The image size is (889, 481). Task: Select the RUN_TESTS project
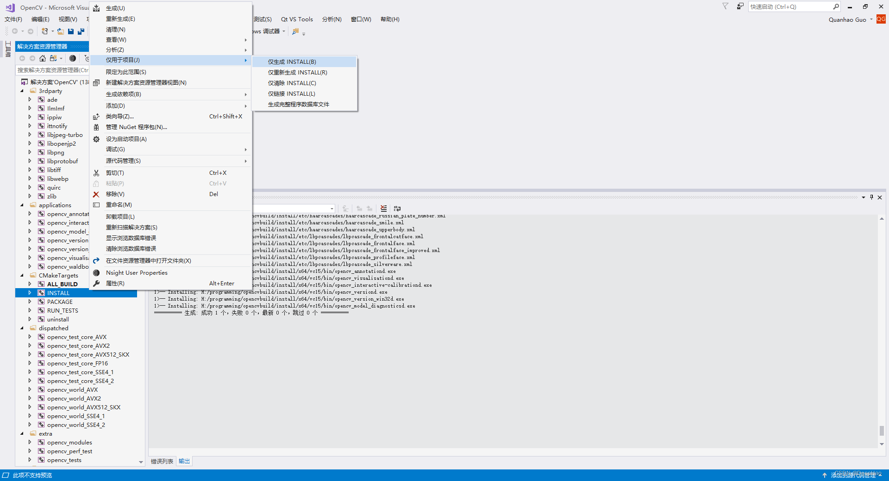pyautogui.click(x=63, y=311)
